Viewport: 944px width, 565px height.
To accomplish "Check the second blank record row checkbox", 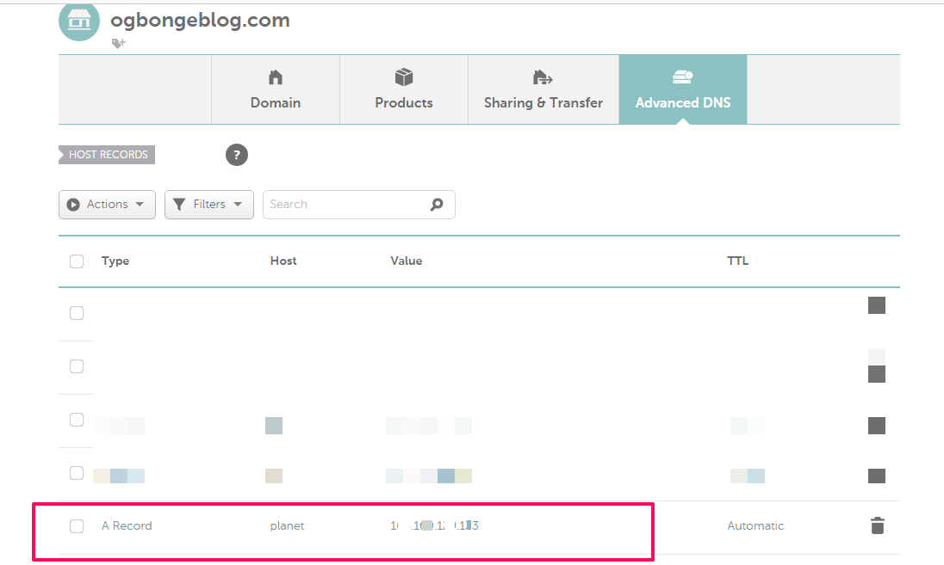I will [77, 366].
